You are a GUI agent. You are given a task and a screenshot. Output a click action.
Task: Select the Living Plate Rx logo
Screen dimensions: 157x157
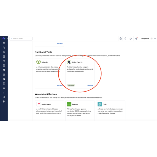pos(69,62)
